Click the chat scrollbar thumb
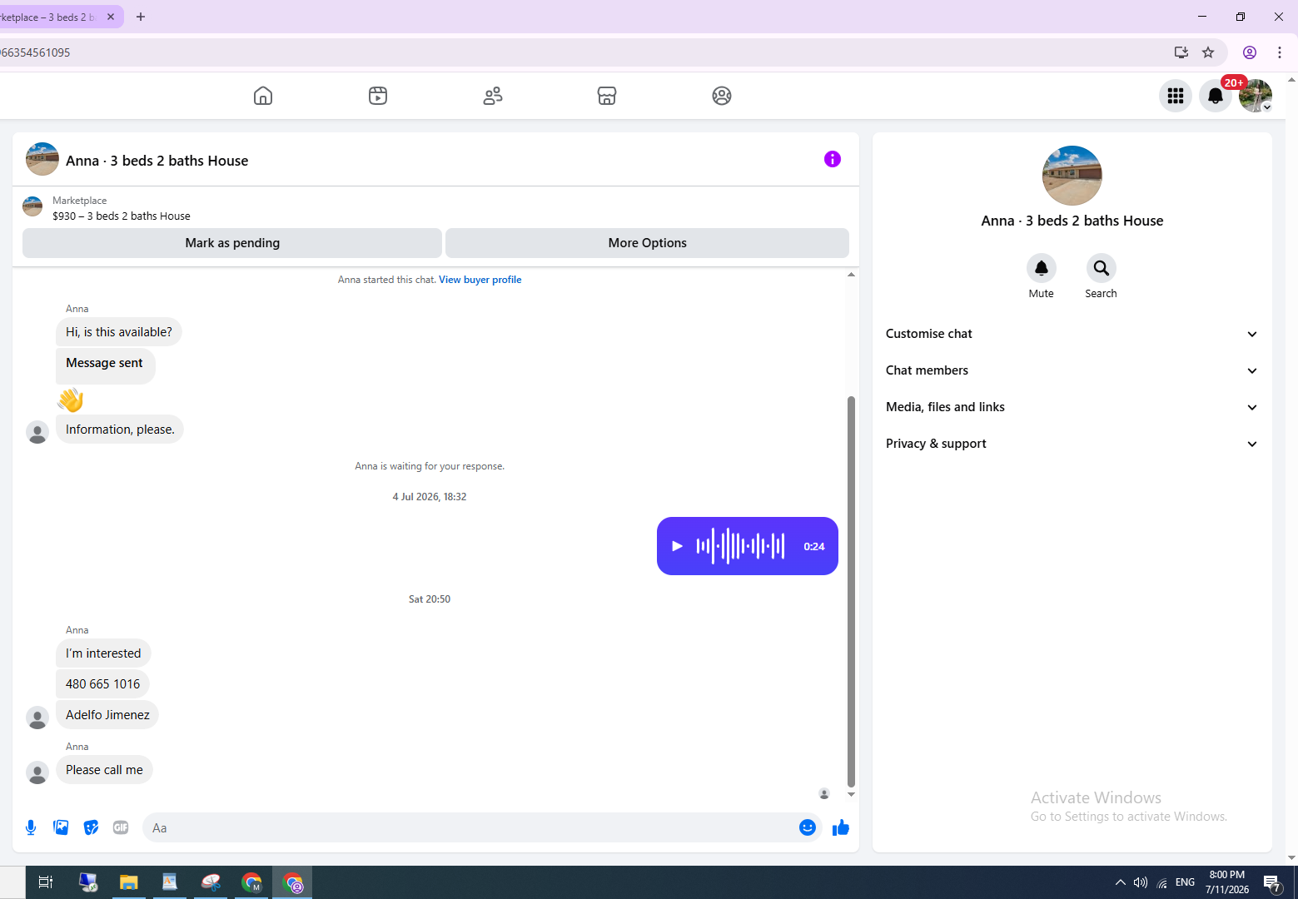This screenshot has height=899, width=1298. [851, 591]
